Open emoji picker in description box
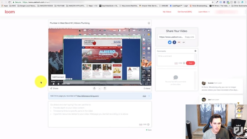The height and width of the screenshot is (139, 247). [148, 124]
